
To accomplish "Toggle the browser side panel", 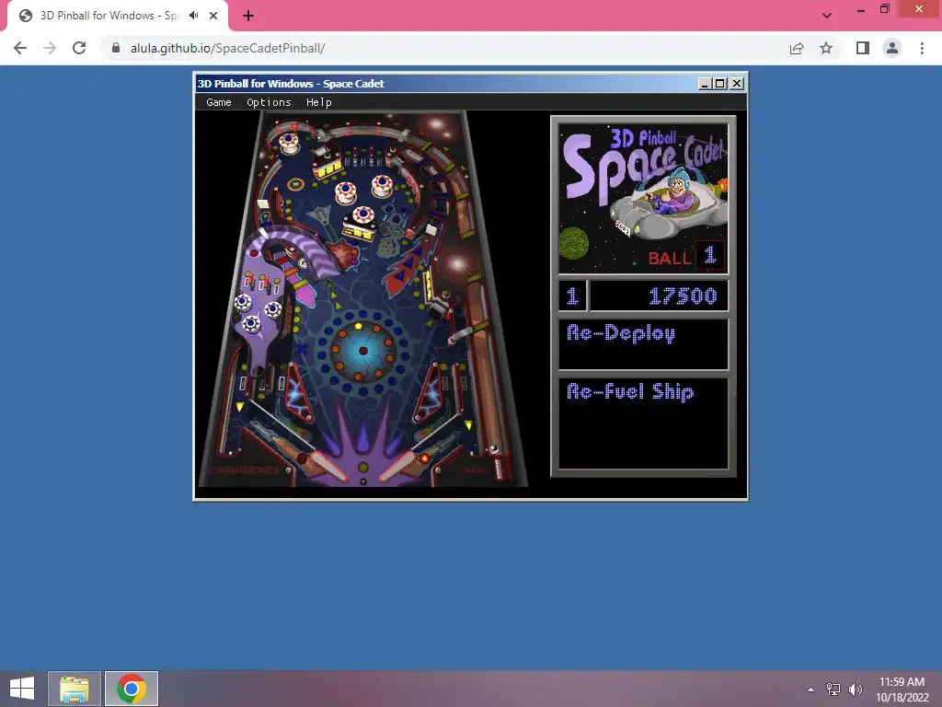I will pos(863,48).
